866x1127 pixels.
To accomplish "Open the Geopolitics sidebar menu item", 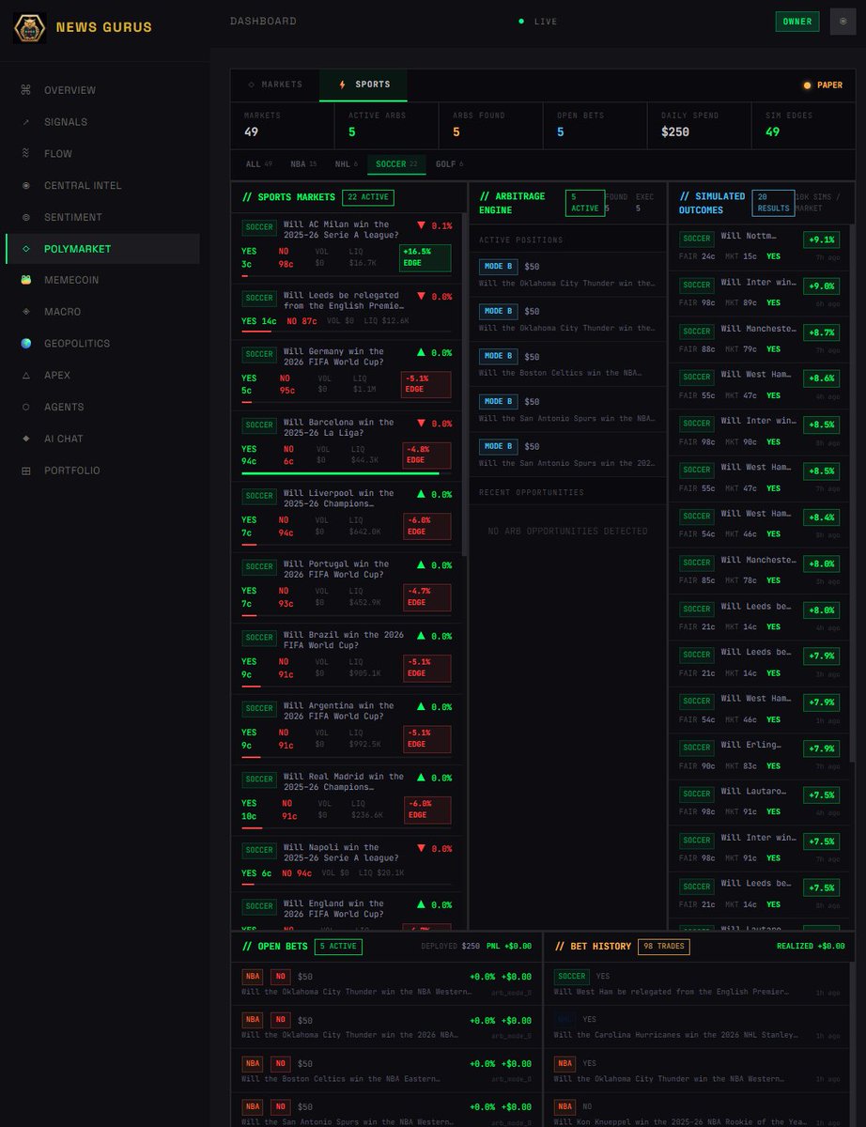I will click(x=102, y=344).
